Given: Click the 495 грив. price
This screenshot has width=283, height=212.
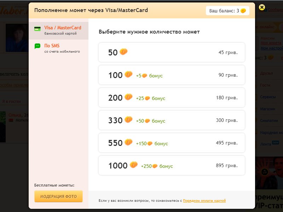Looking at the screenshot, I should click(227, 143).
